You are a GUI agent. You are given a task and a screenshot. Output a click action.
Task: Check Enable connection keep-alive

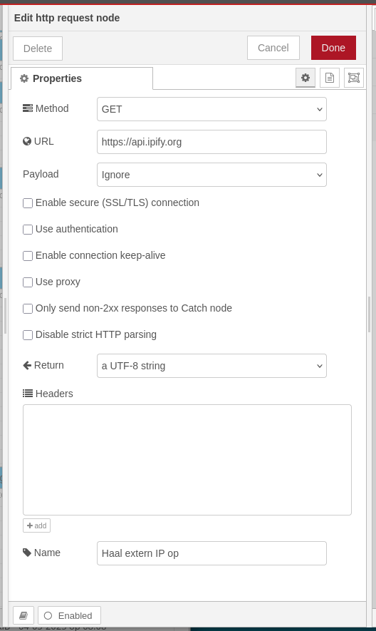[x=28, y=256]
